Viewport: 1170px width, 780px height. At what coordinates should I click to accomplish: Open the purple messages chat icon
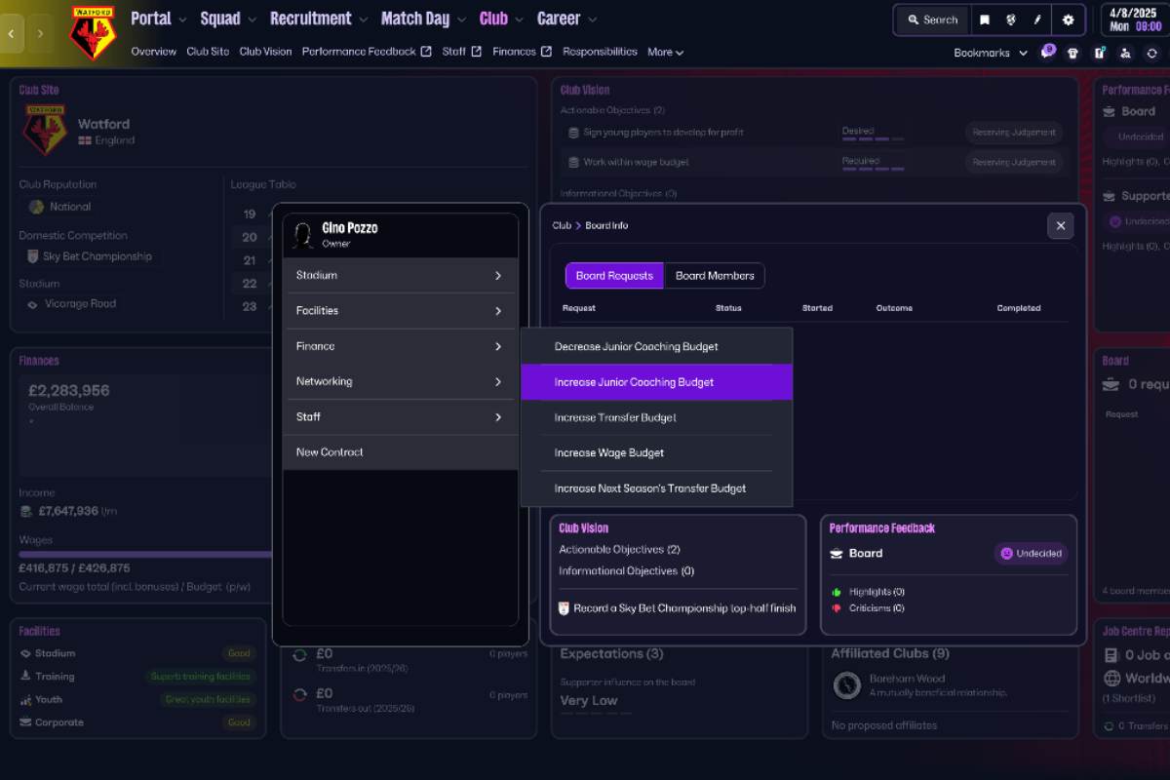click(1047, 53)
